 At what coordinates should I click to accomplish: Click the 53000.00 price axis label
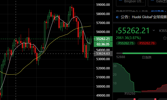(103, 59)
